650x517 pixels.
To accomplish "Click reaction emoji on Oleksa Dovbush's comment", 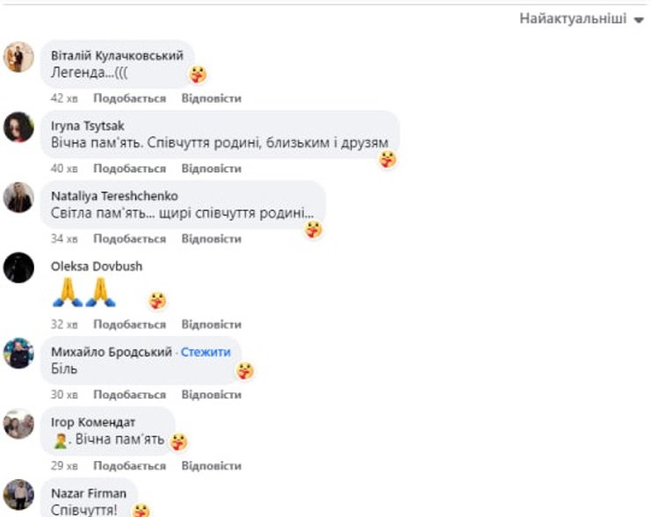I will [157, 301].
